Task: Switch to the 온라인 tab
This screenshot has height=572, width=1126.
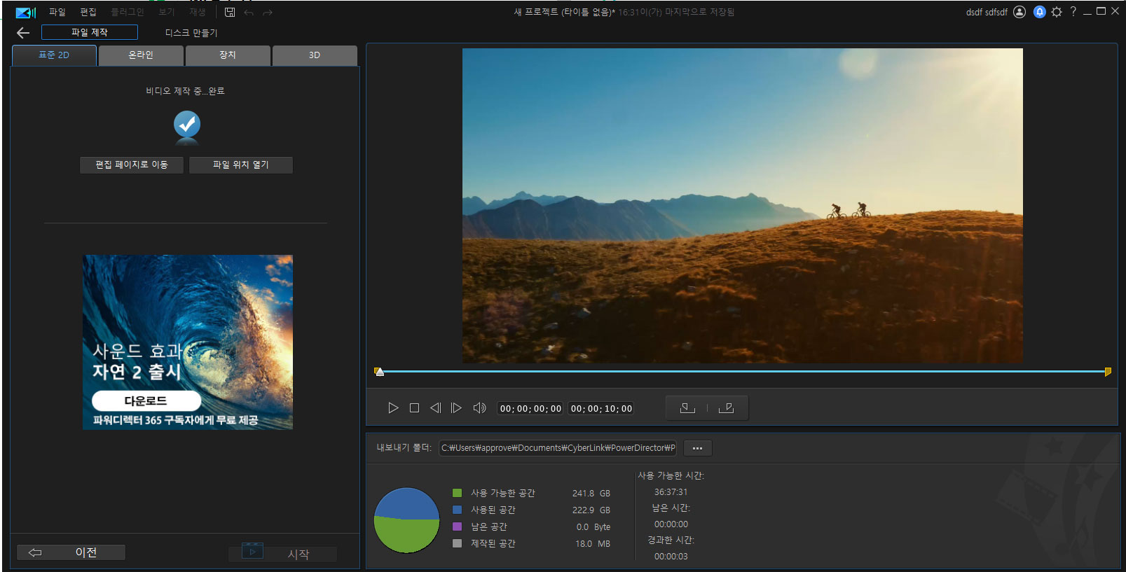Action: point(141,55)
